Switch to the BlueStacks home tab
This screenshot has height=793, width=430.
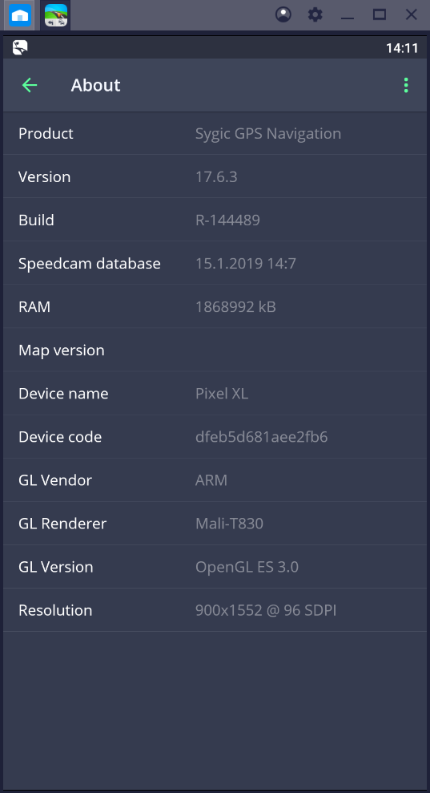pyautogui.click(x=20, y=15)
